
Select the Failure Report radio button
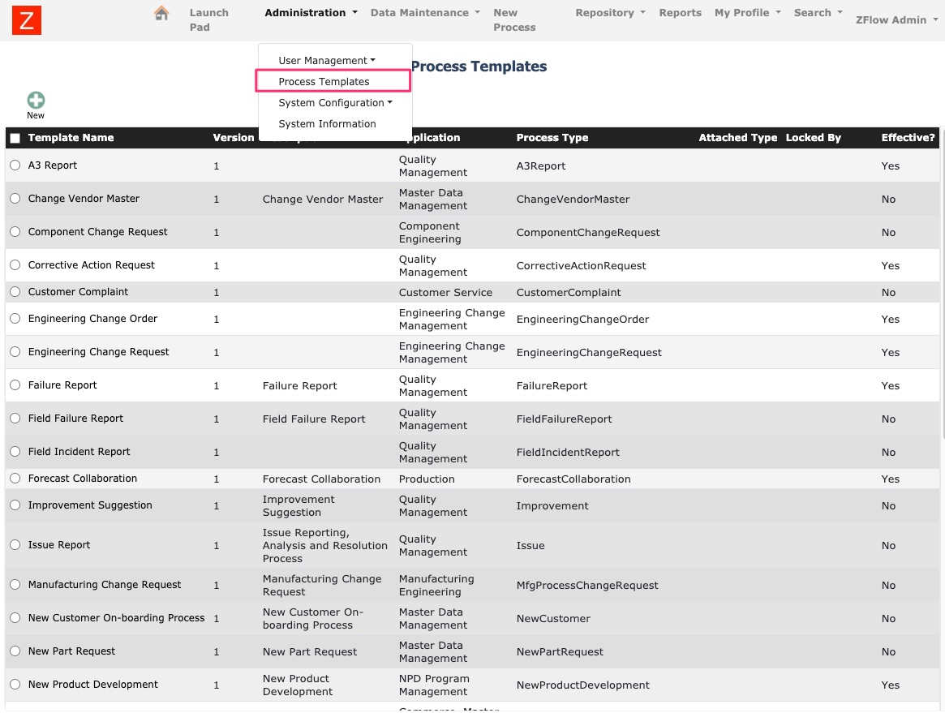coord(15,384)
